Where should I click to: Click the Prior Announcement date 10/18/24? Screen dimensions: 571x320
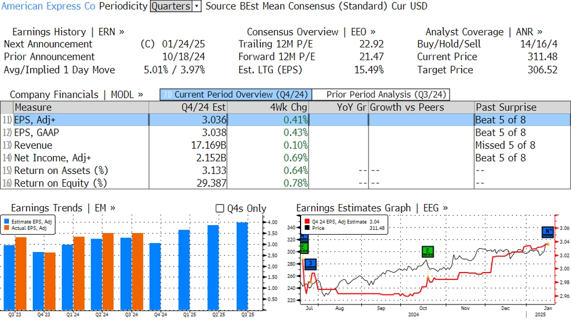pos(183,57)
